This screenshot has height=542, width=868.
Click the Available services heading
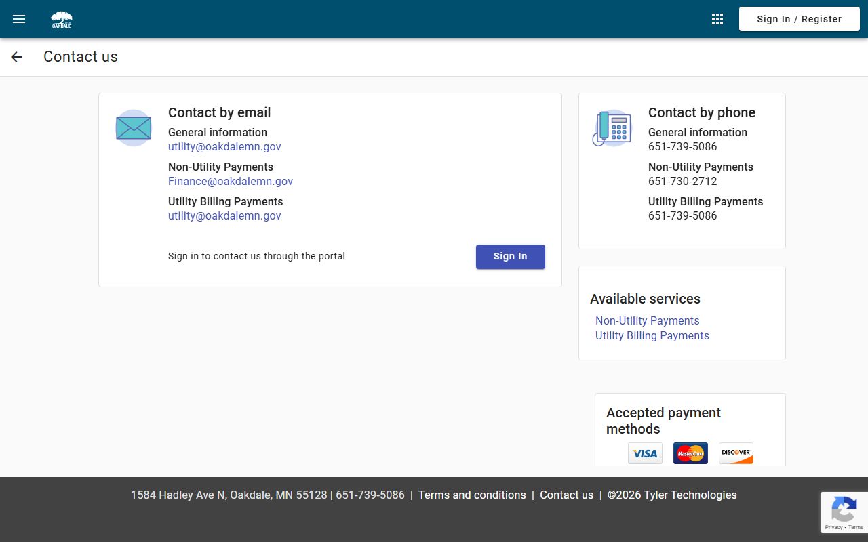point(645,299)
